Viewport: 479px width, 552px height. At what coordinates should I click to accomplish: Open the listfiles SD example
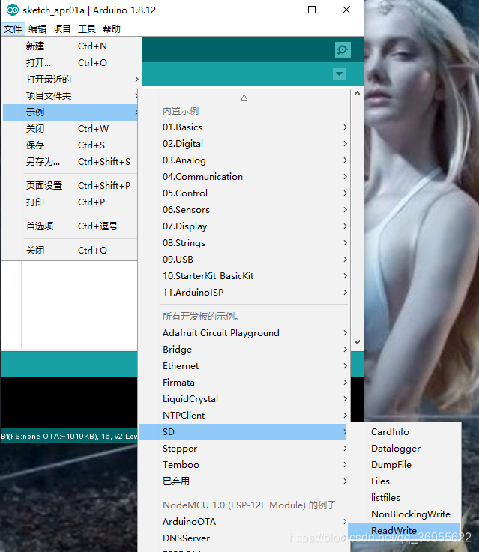tap(404, 498)
